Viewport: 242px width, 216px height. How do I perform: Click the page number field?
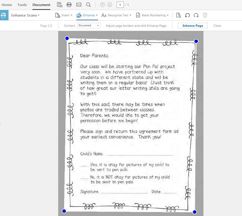(120, 5)
